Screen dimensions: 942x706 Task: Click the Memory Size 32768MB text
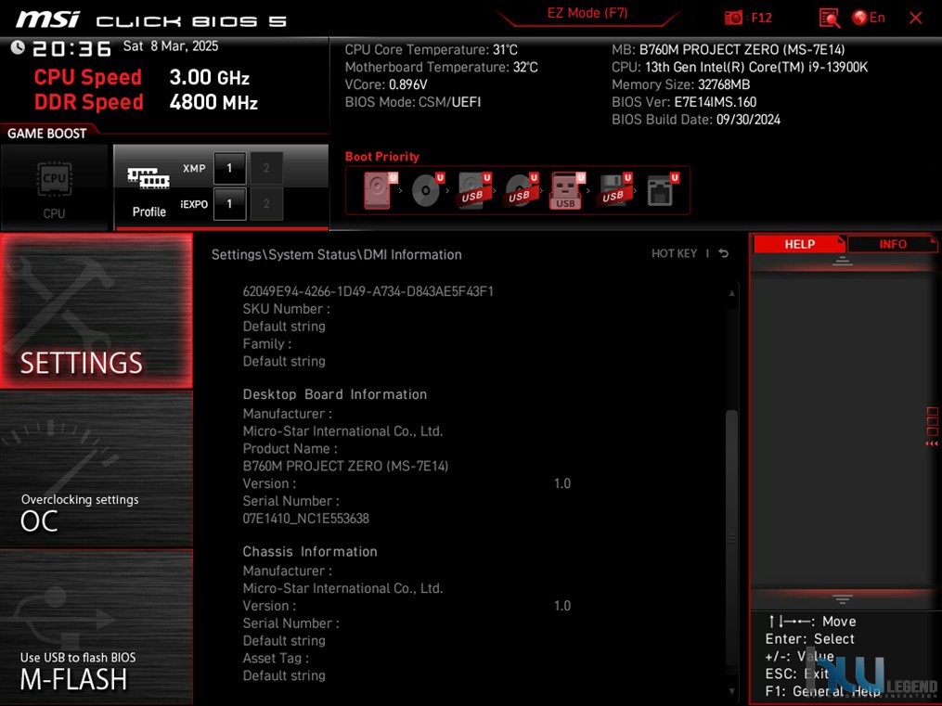[680, 84]
